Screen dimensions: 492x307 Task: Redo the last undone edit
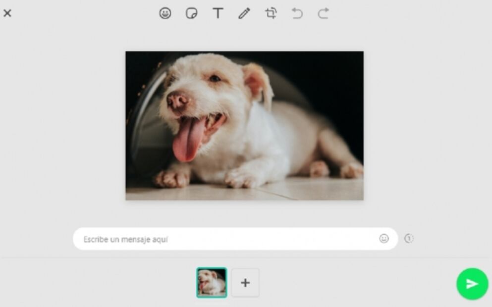click(x=323, y=13)
